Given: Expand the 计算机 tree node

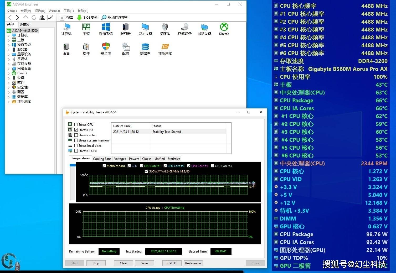Looking at the screenshot, I should point(9,35).
